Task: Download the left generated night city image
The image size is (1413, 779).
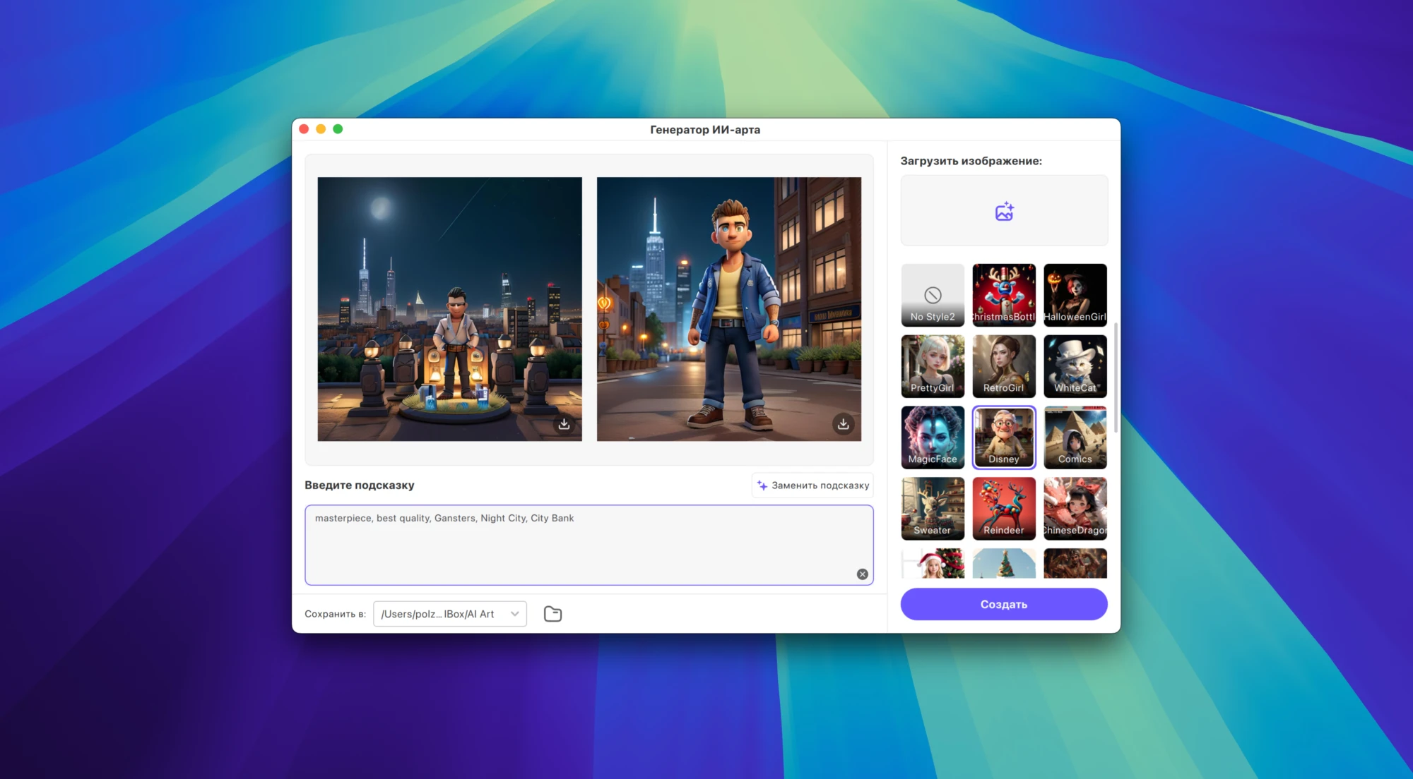Action: pyautogui.click(x=564, y=424)
